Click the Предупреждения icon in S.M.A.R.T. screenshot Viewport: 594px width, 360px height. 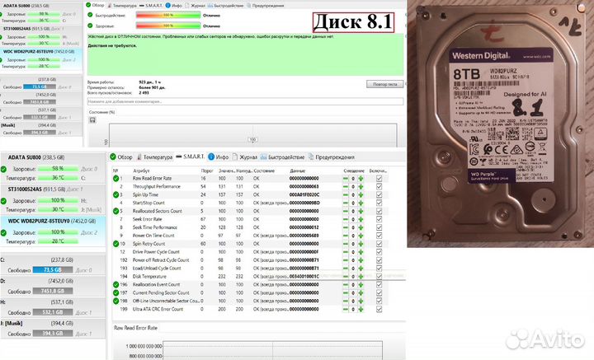311,157
